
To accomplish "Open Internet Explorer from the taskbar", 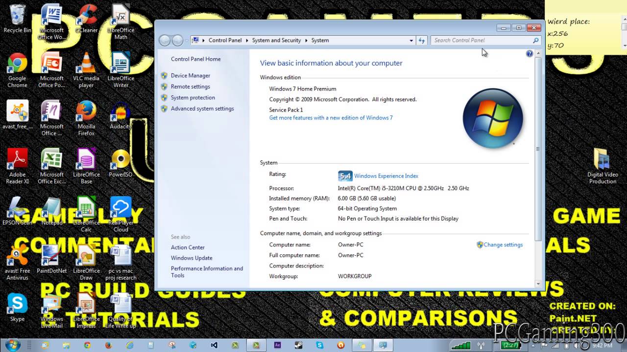I will 130,345.
